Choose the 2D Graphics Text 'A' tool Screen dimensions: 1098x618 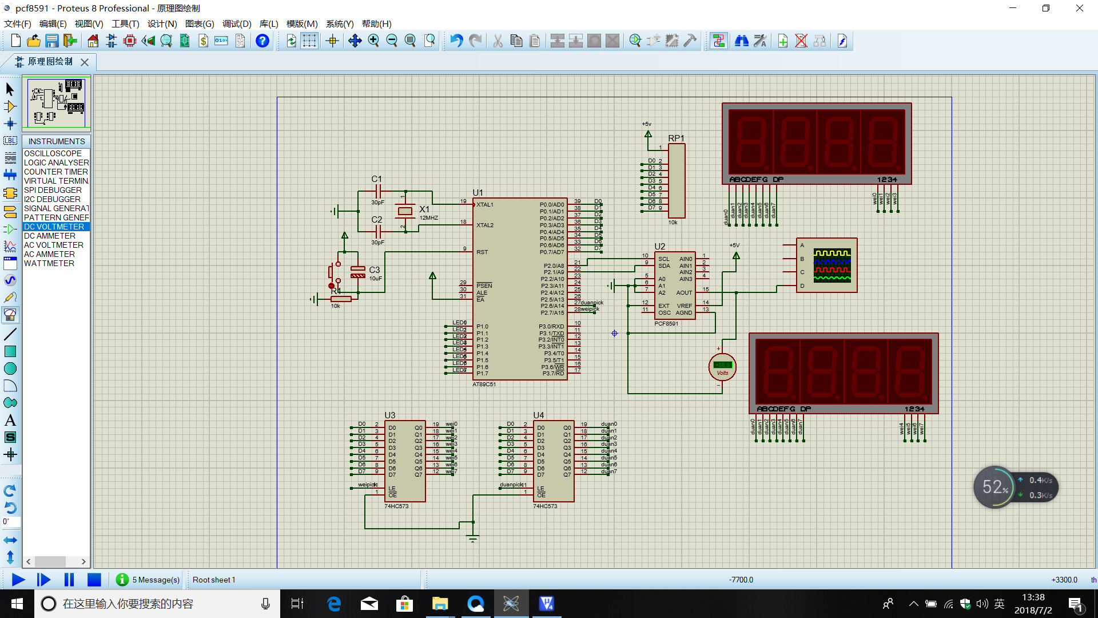tap(10, 419)
